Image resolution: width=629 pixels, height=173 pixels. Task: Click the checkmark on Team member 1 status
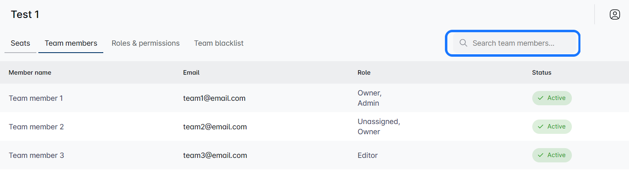click(x=540, y=98)
